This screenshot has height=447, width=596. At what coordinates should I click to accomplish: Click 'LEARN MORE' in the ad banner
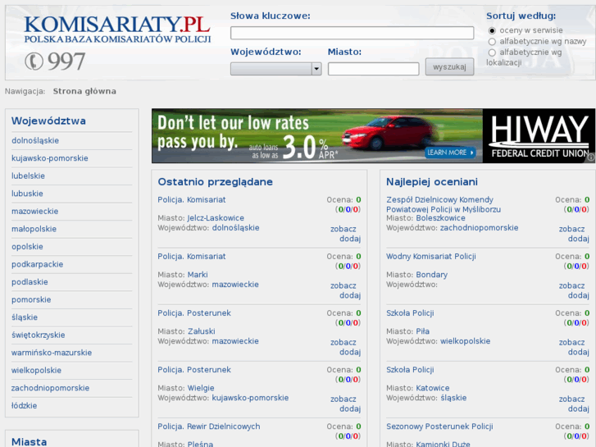pos(450,153)
